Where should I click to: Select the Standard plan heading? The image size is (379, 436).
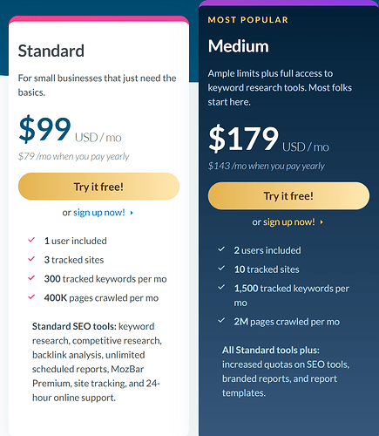[51, 51]
